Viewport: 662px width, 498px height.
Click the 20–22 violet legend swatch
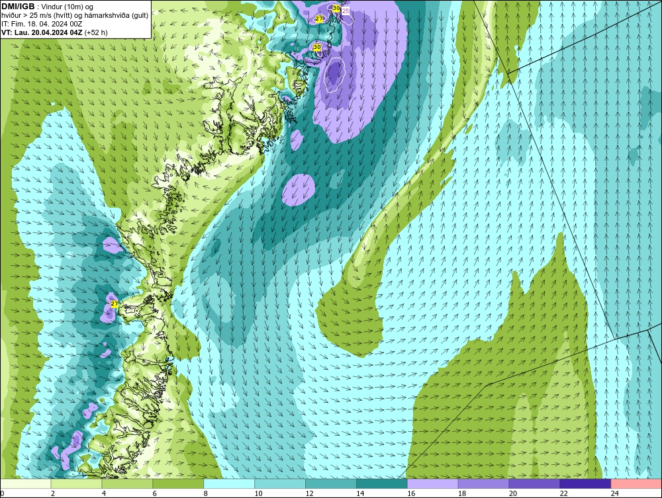534,483
